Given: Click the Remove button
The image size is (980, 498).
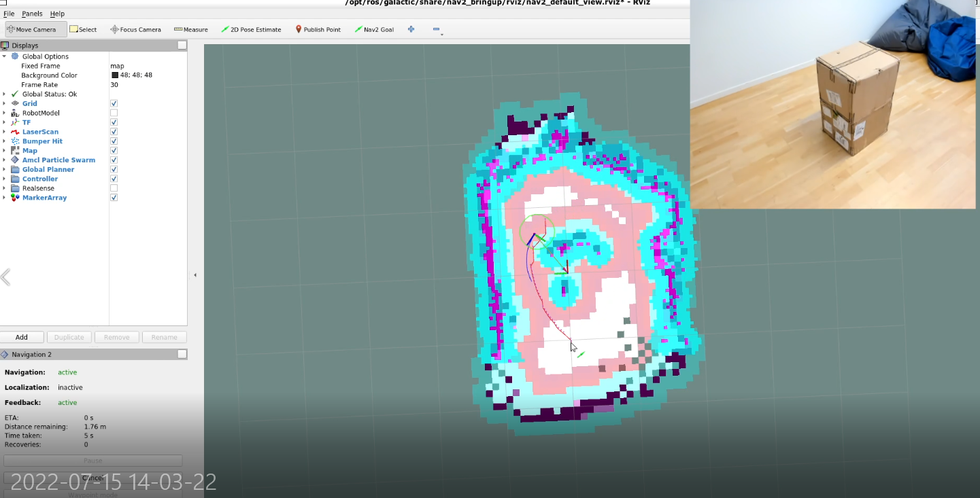Looking at the screenshot, I should click(x=117, y=337).
